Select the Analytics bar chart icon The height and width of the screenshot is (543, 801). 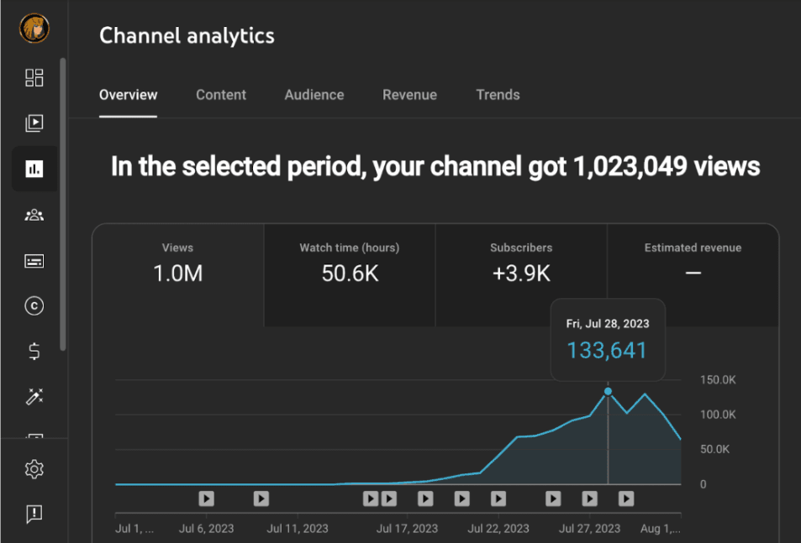(34, 170)
